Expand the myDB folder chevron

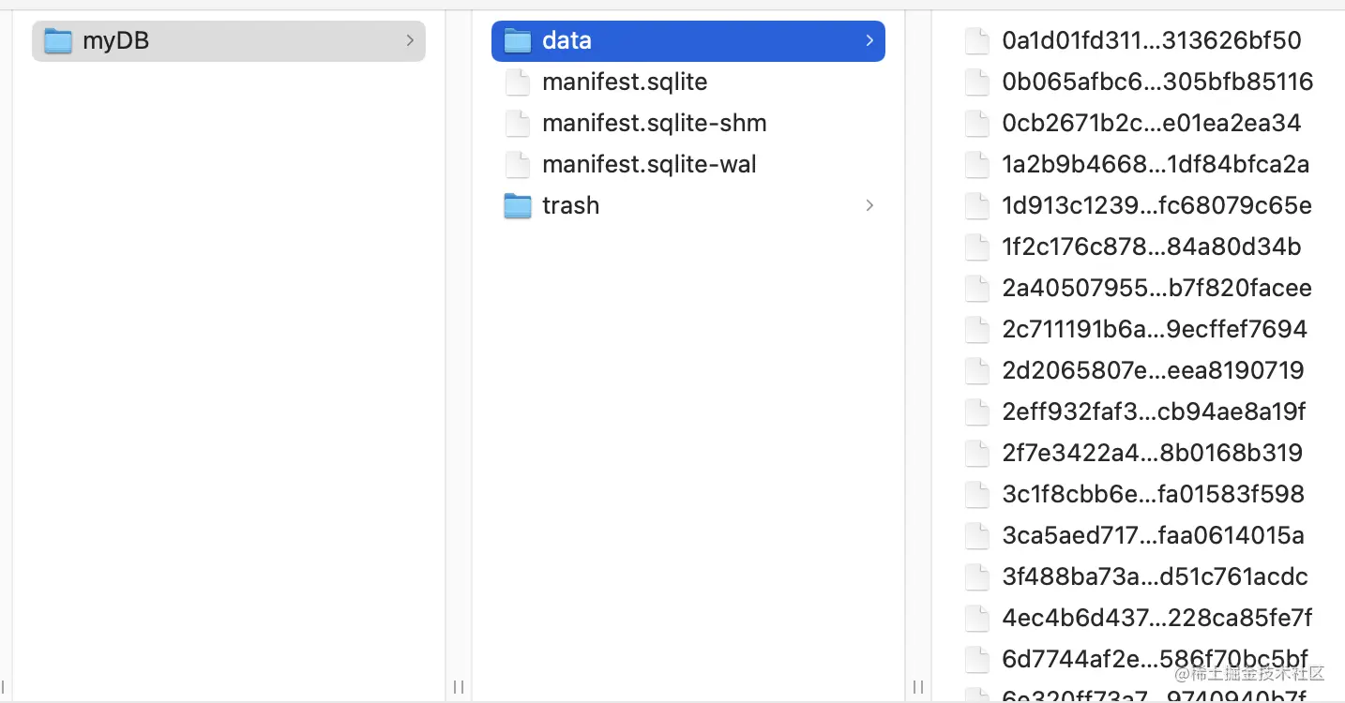click(x=410, y=41)
